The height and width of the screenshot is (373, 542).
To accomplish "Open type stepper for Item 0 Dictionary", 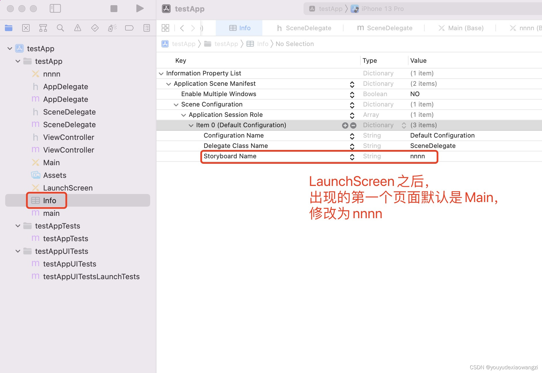I will tap(404, 125).
